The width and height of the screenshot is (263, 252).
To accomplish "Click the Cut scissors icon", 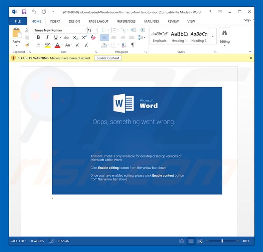I will [x=27, y=30].
